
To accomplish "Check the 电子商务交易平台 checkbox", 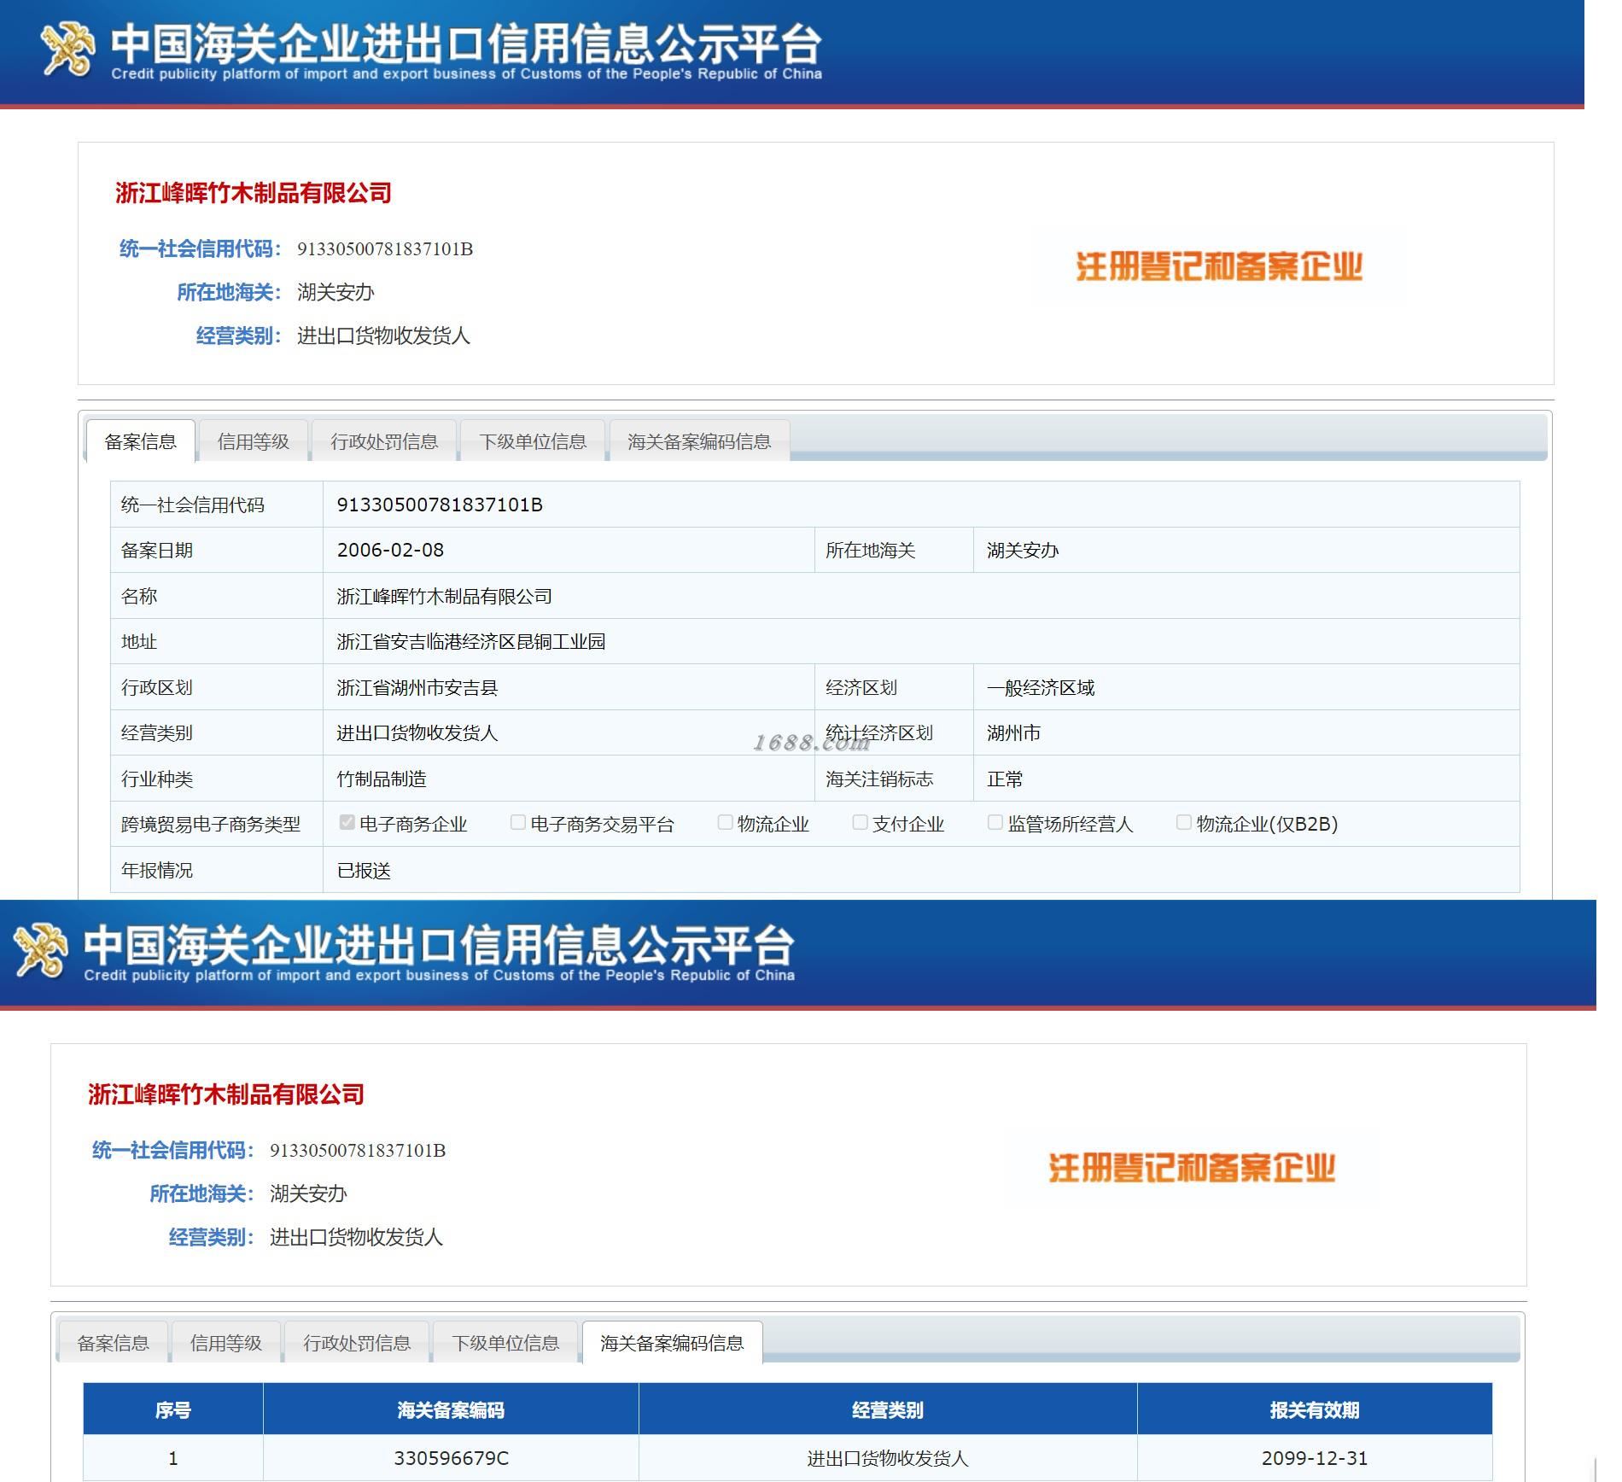I will (517, 823).
